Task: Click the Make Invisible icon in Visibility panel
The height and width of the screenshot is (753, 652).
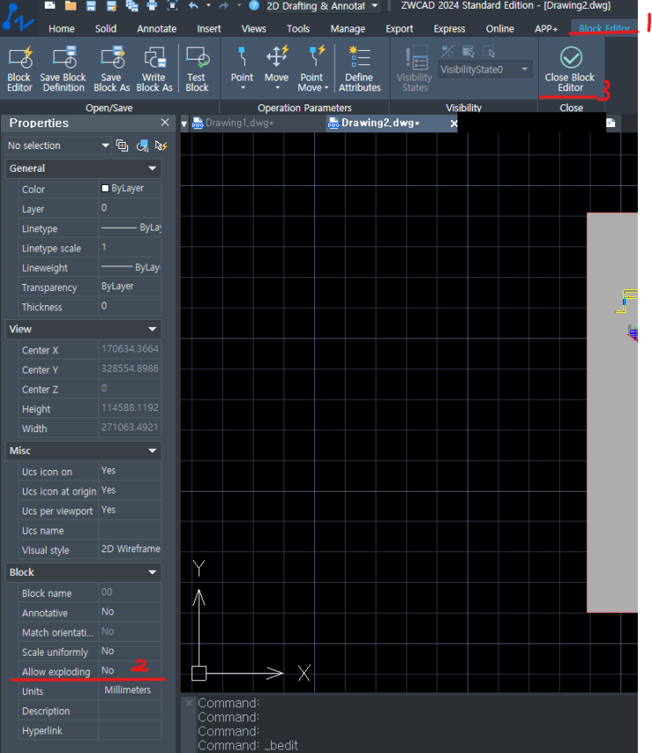Action: click(489, 51)
